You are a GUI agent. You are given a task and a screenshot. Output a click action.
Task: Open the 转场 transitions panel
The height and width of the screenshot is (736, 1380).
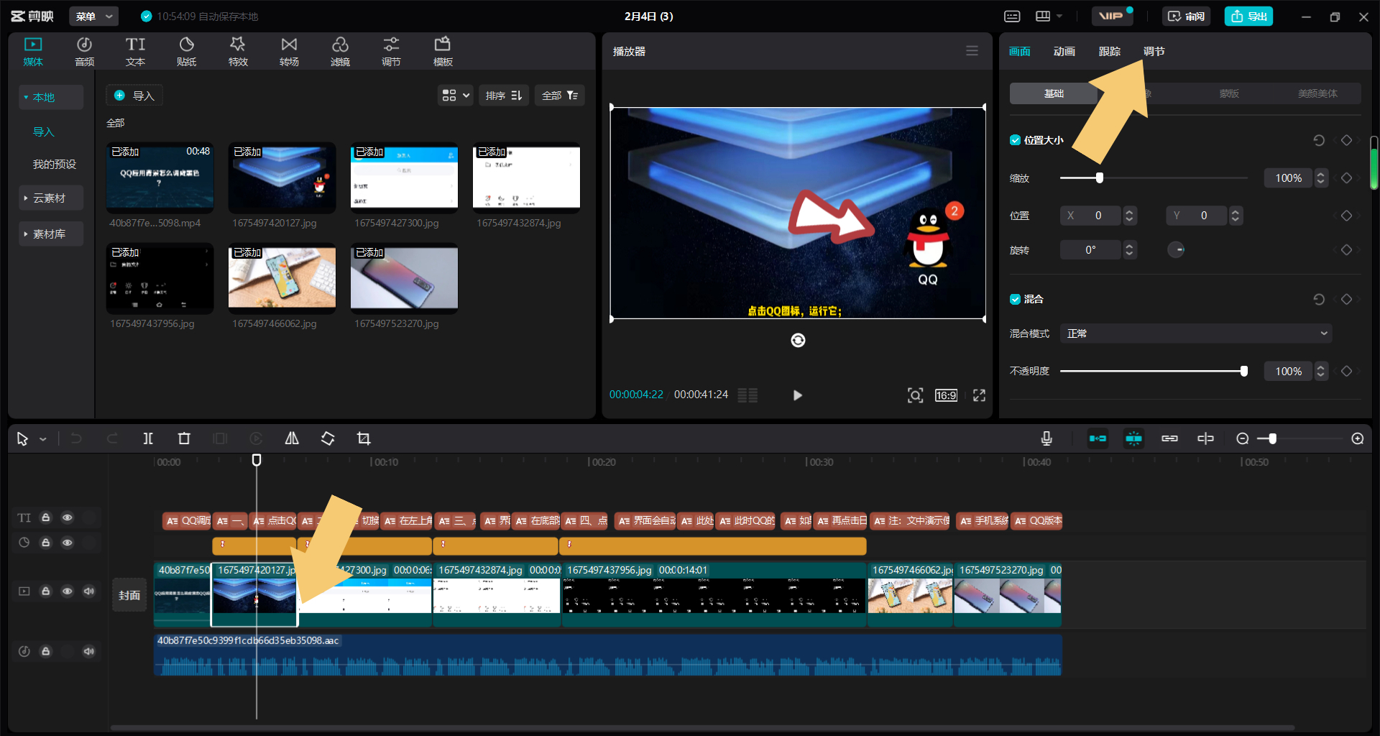[289, 52]
